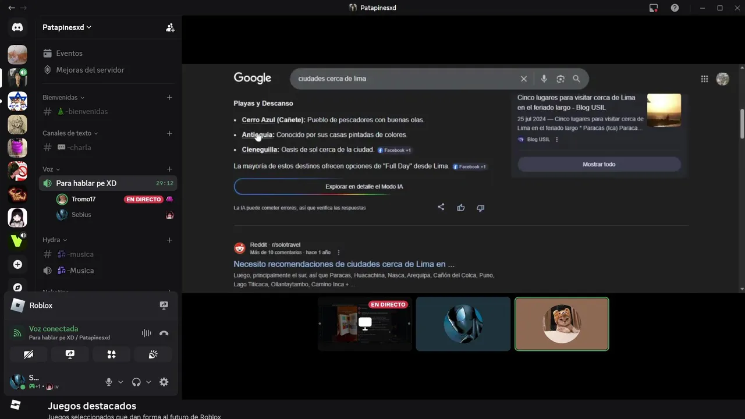Collapse the Bienvenidas category

pos(63,97)
